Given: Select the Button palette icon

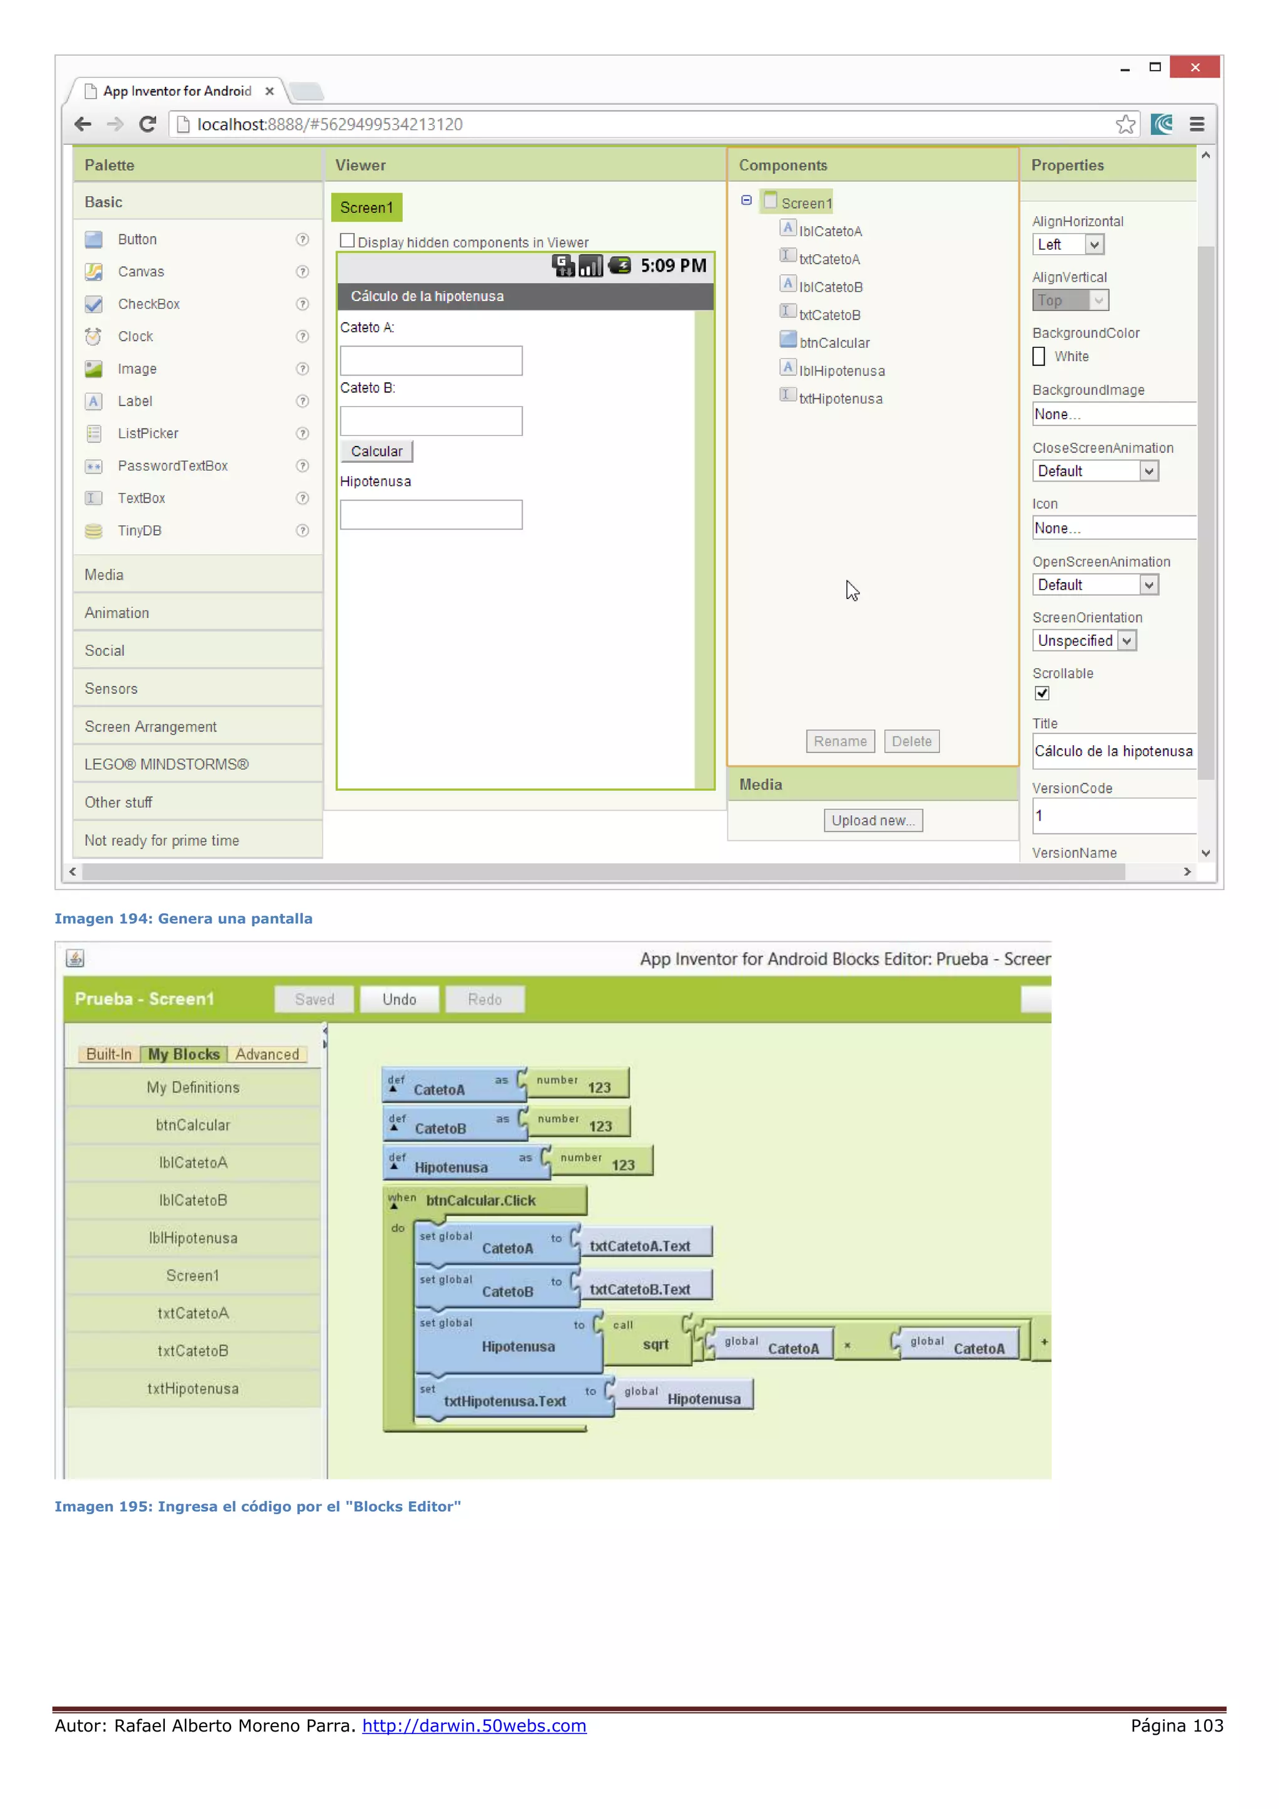Looking at the screenshot, I should coord(94,239).
